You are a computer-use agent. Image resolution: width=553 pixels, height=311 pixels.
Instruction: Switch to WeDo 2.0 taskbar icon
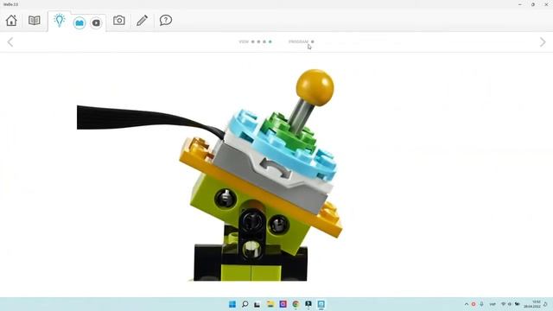point(321,304)
